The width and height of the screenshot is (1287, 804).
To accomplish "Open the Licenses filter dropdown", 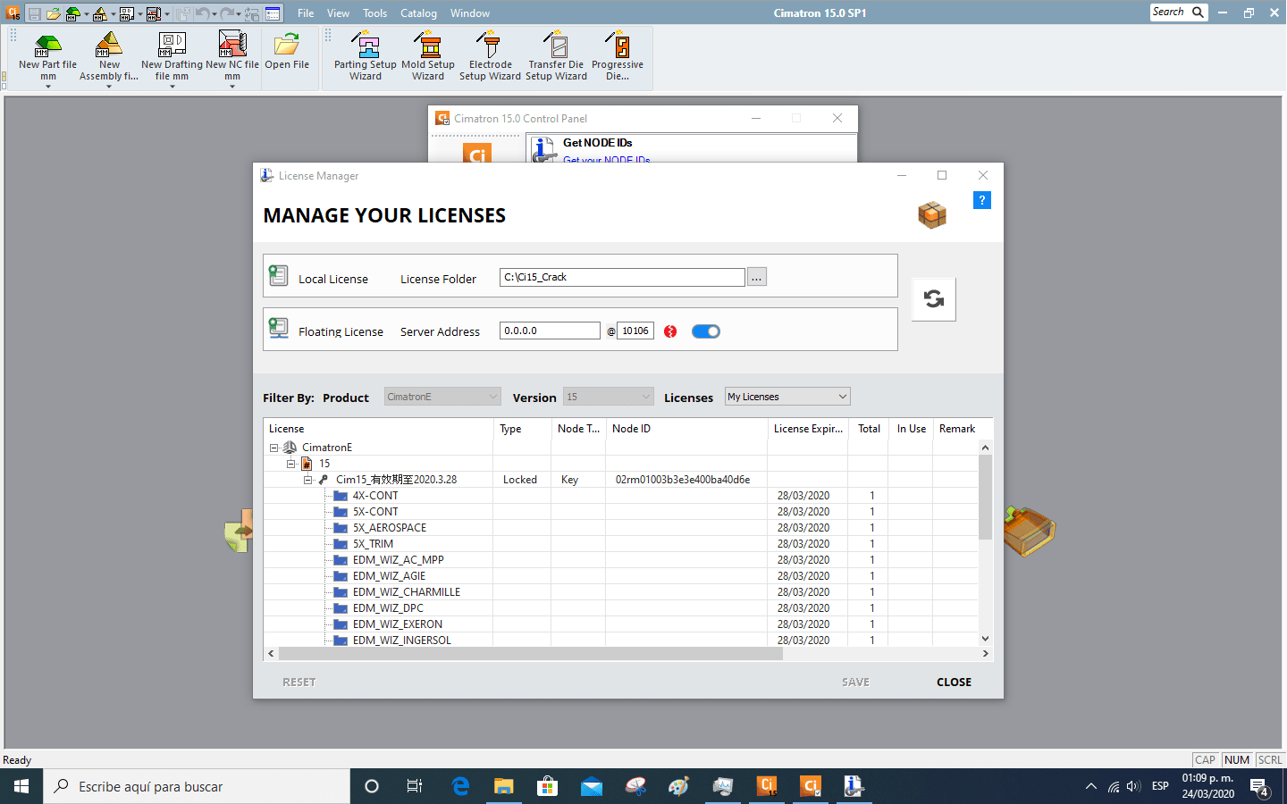I will pyautogui.click(x=787, y=397).
